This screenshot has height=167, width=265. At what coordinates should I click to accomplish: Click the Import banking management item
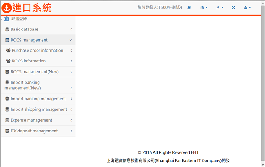coord(38,99)
